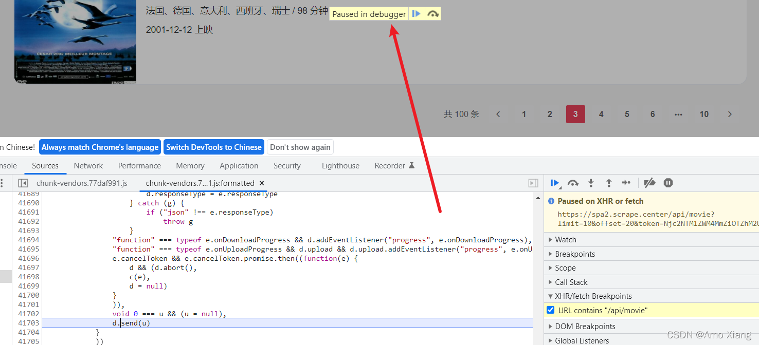Resume script execution in the debugger toolbar

point(555,183)
